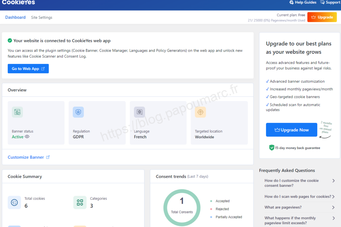This screenshot has width=341, height=227.
Task: Click the Language globe icon
Action: coord(139,112)
